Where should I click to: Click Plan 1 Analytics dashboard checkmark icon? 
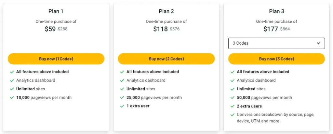(12, 80)
